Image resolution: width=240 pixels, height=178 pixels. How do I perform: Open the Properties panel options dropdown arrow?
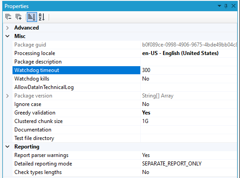pos(219,6)
